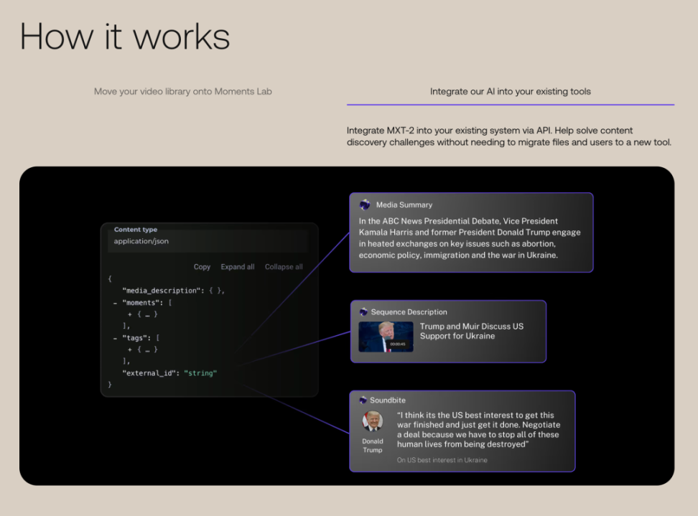Open the Ukraine discussion video thumbnail
Viewport: 698px width, 516px height.
point(386,337)
